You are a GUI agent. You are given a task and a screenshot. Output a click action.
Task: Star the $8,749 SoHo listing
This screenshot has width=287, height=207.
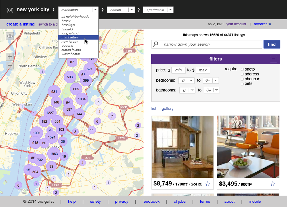[208, 183]
